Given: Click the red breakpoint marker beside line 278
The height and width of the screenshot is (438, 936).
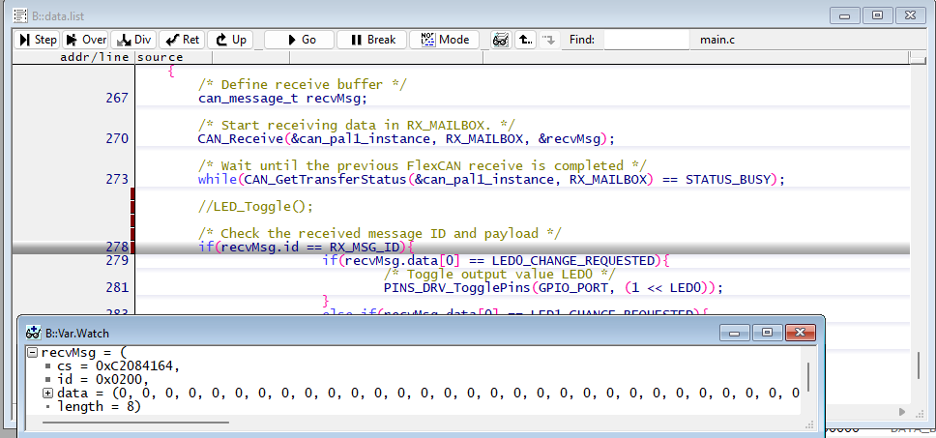Looking at the screenshot, I should click(132, 248).
